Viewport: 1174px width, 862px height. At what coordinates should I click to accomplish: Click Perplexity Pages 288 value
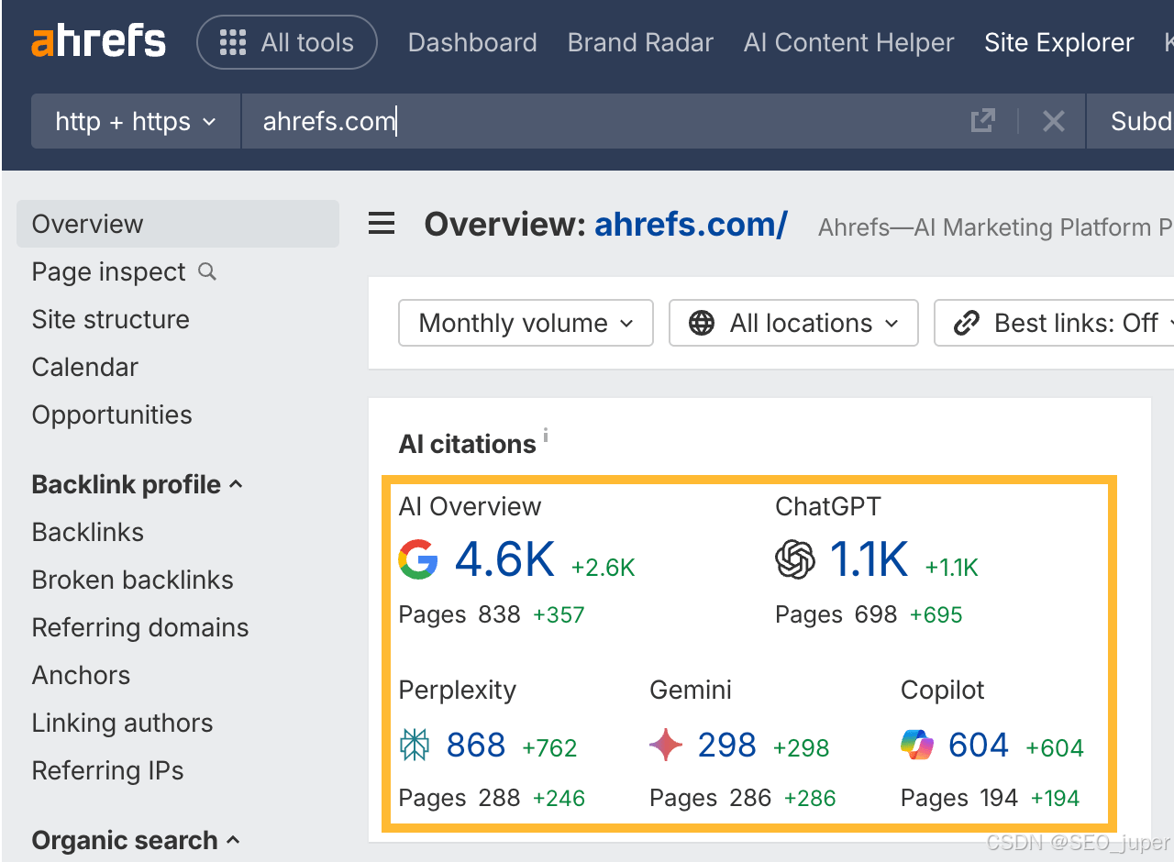(x=499, y=798)
